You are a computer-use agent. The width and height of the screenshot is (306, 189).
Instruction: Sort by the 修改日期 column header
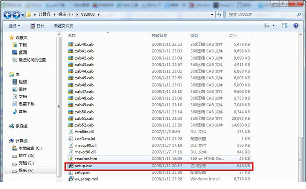click(160, 36)
